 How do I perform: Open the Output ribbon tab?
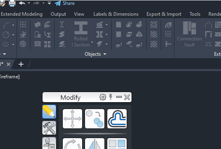click(58, 14)
